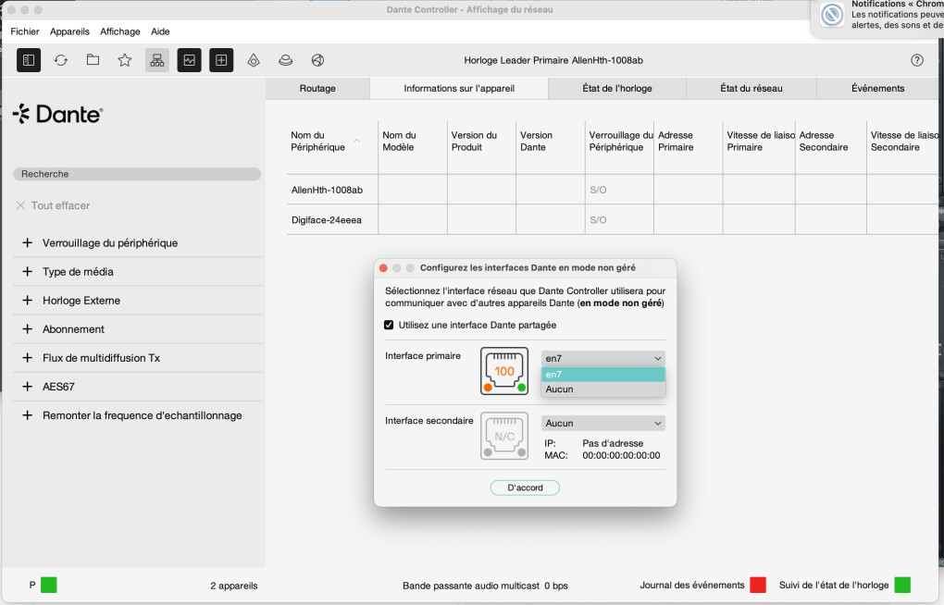Image resolution: width=944 pixels, height=605 pixels.
Task: Click S/O in the AllenHth-1008ab row
Action: tap(598, 190)
